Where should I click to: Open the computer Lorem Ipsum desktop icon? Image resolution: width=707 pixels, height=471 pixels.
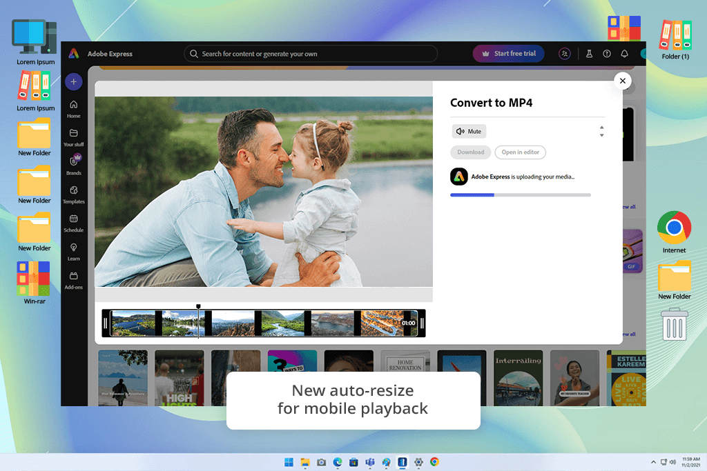[35, 42]
